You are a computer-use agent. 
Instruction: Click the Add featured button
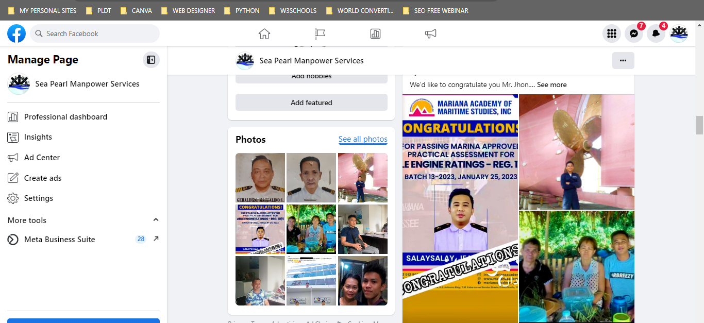tap(311, 103)
